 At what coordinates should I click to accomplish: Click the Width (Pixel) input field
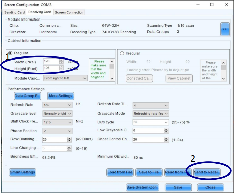pyautogui.click(x=51, y=61)
